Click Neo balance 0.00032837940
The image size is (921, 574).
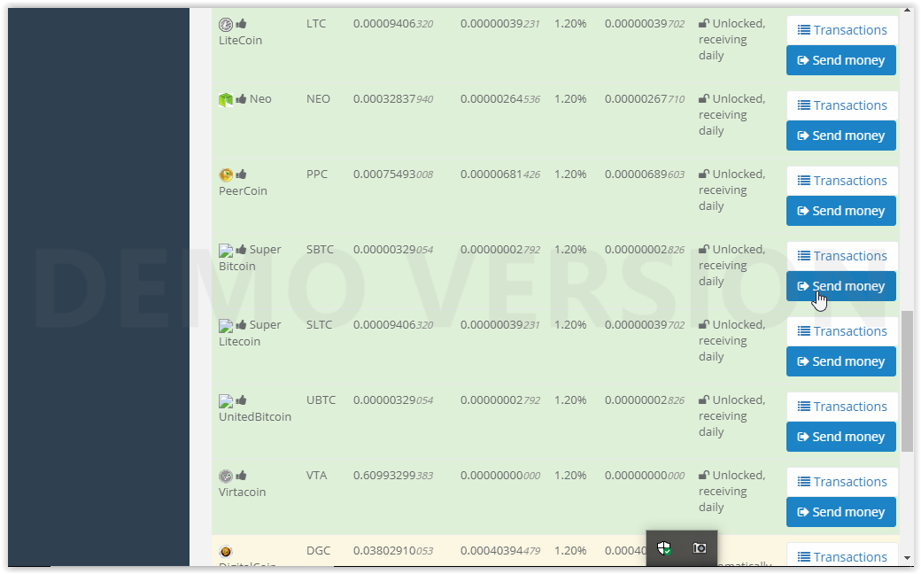393,98
